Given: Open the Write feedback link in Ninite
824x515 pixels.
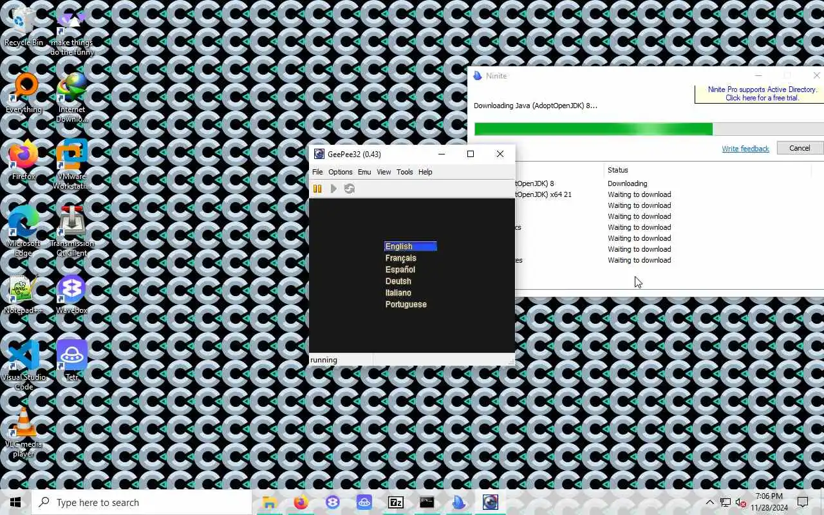Looking at the screenshot, I should 745,149.
